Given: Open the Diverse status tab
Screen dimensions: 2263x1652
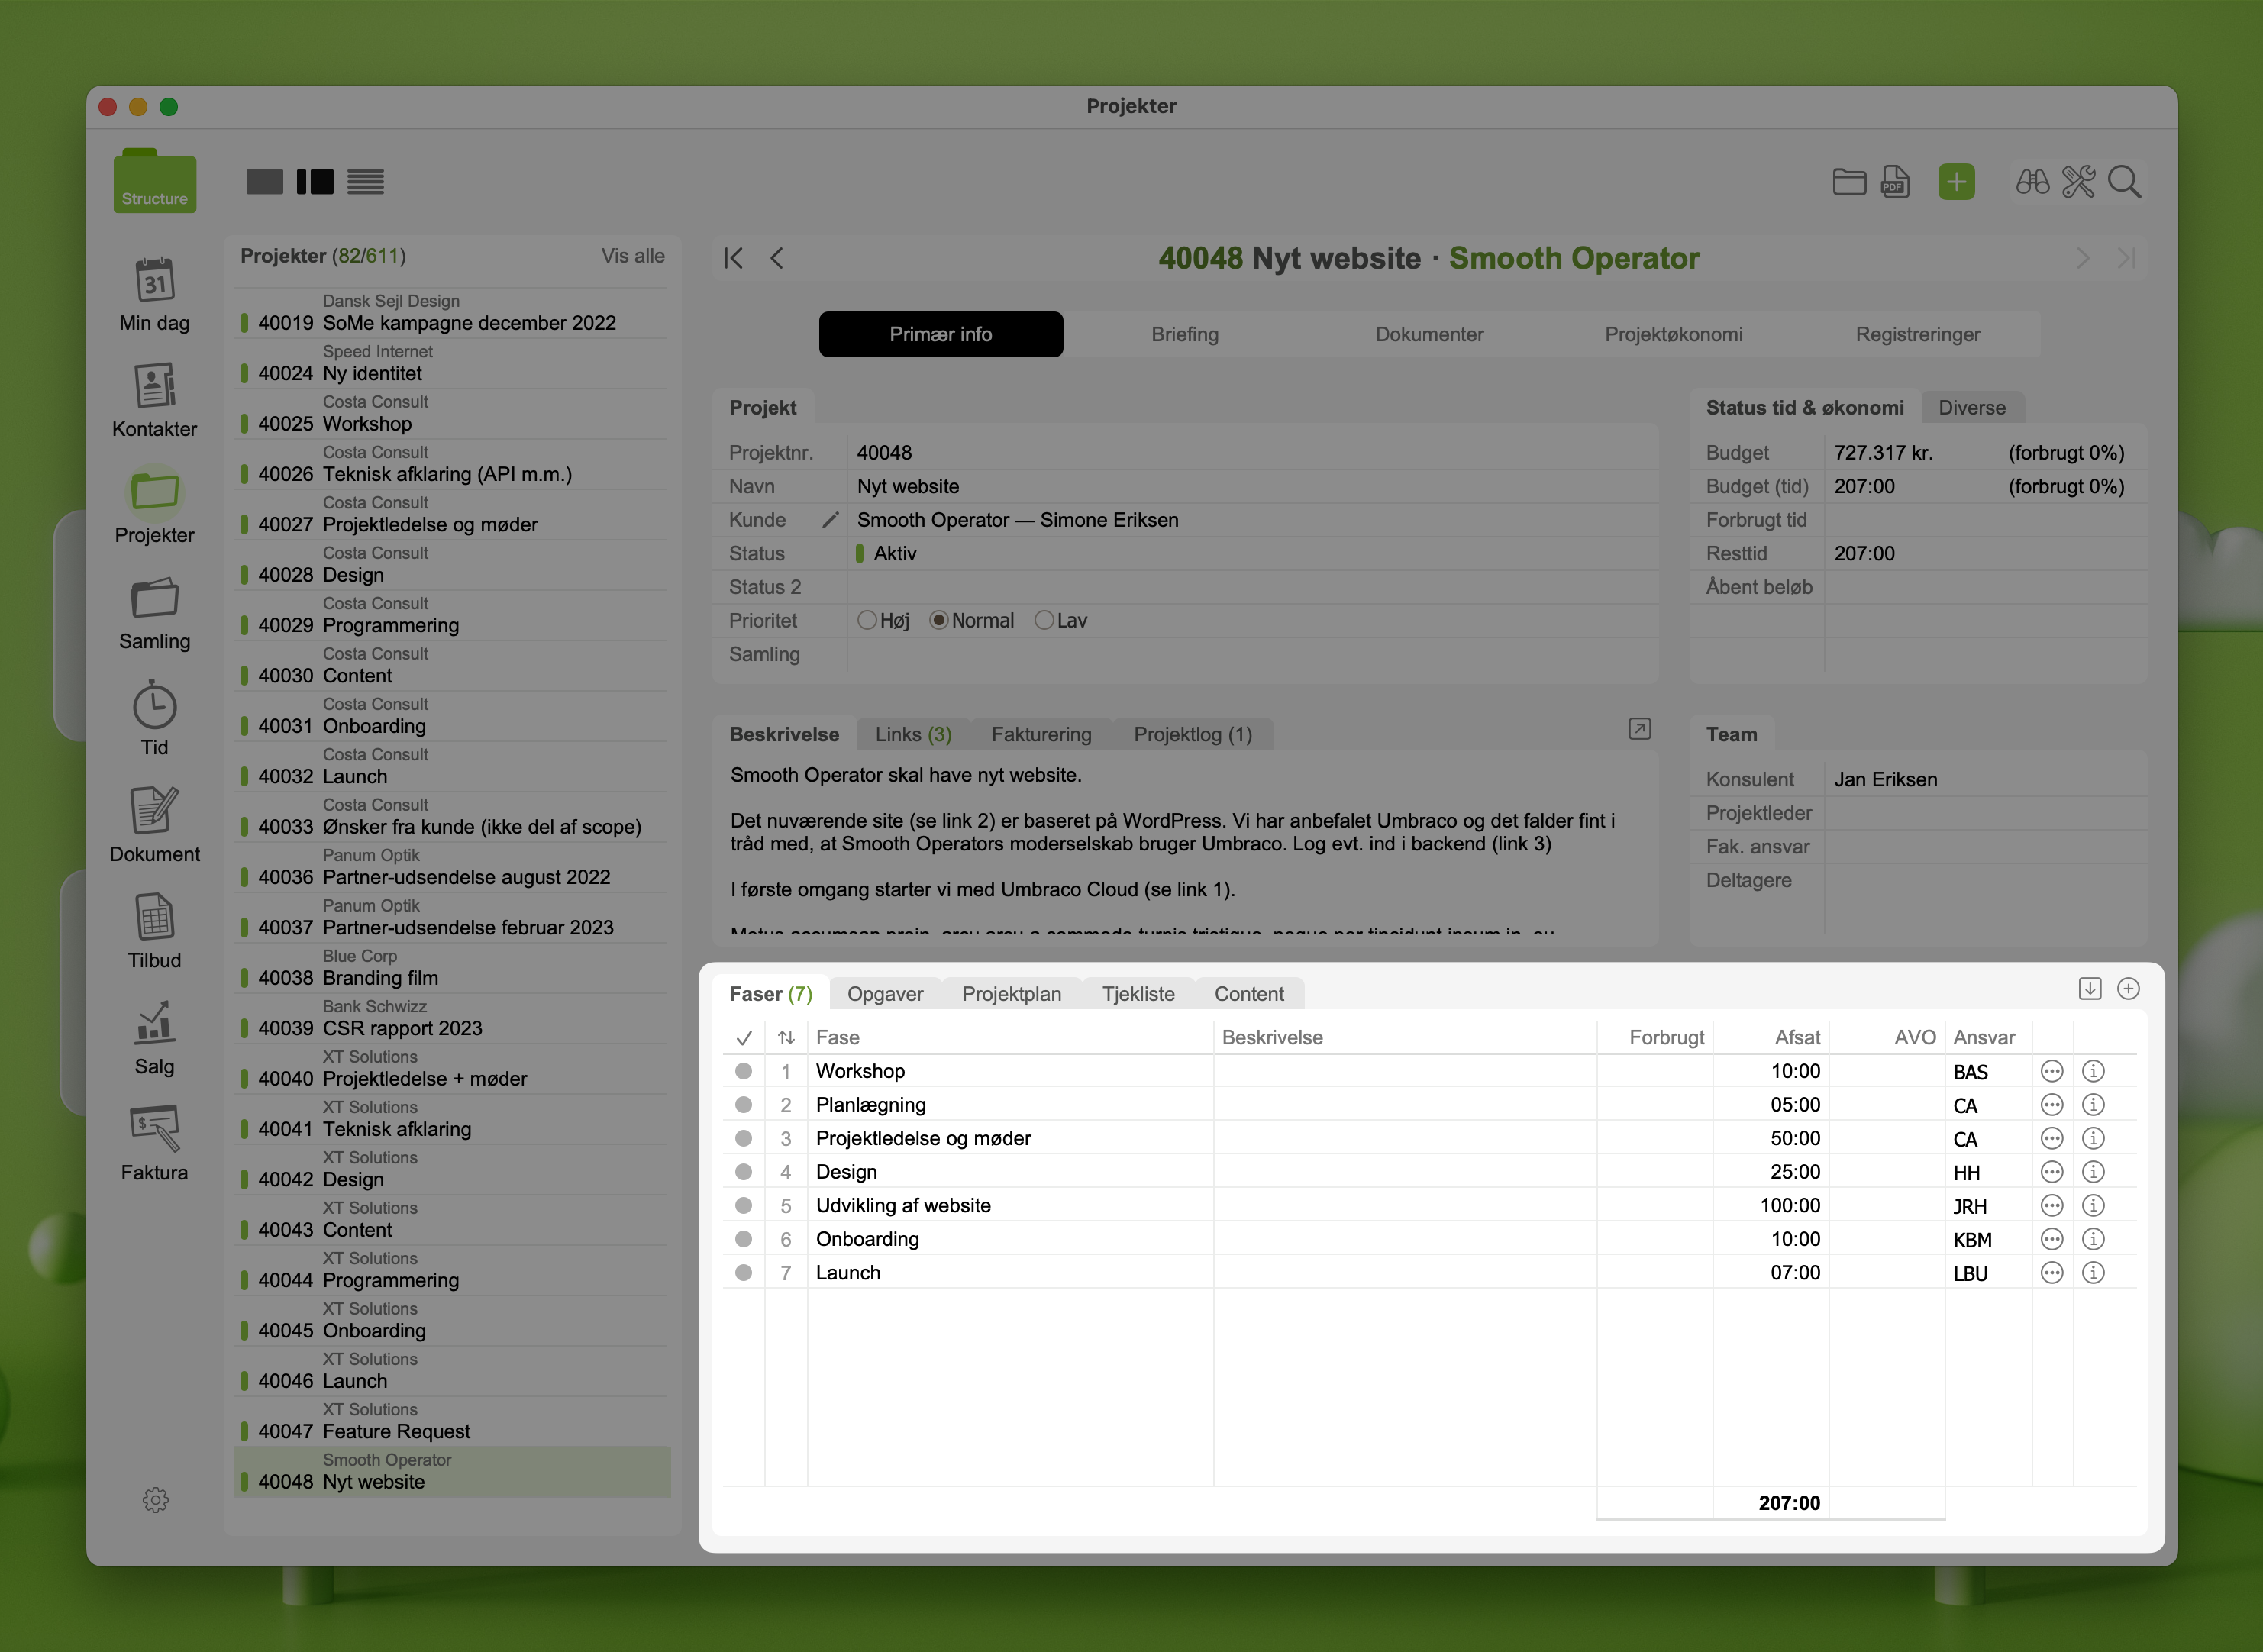Looking at the screenshot, I should (1971, 407).
